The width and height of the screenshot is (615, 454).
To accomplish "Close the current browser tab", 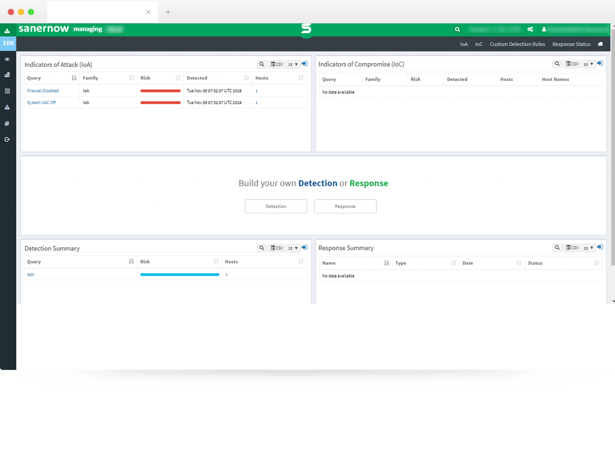I will tap(148, 12).
